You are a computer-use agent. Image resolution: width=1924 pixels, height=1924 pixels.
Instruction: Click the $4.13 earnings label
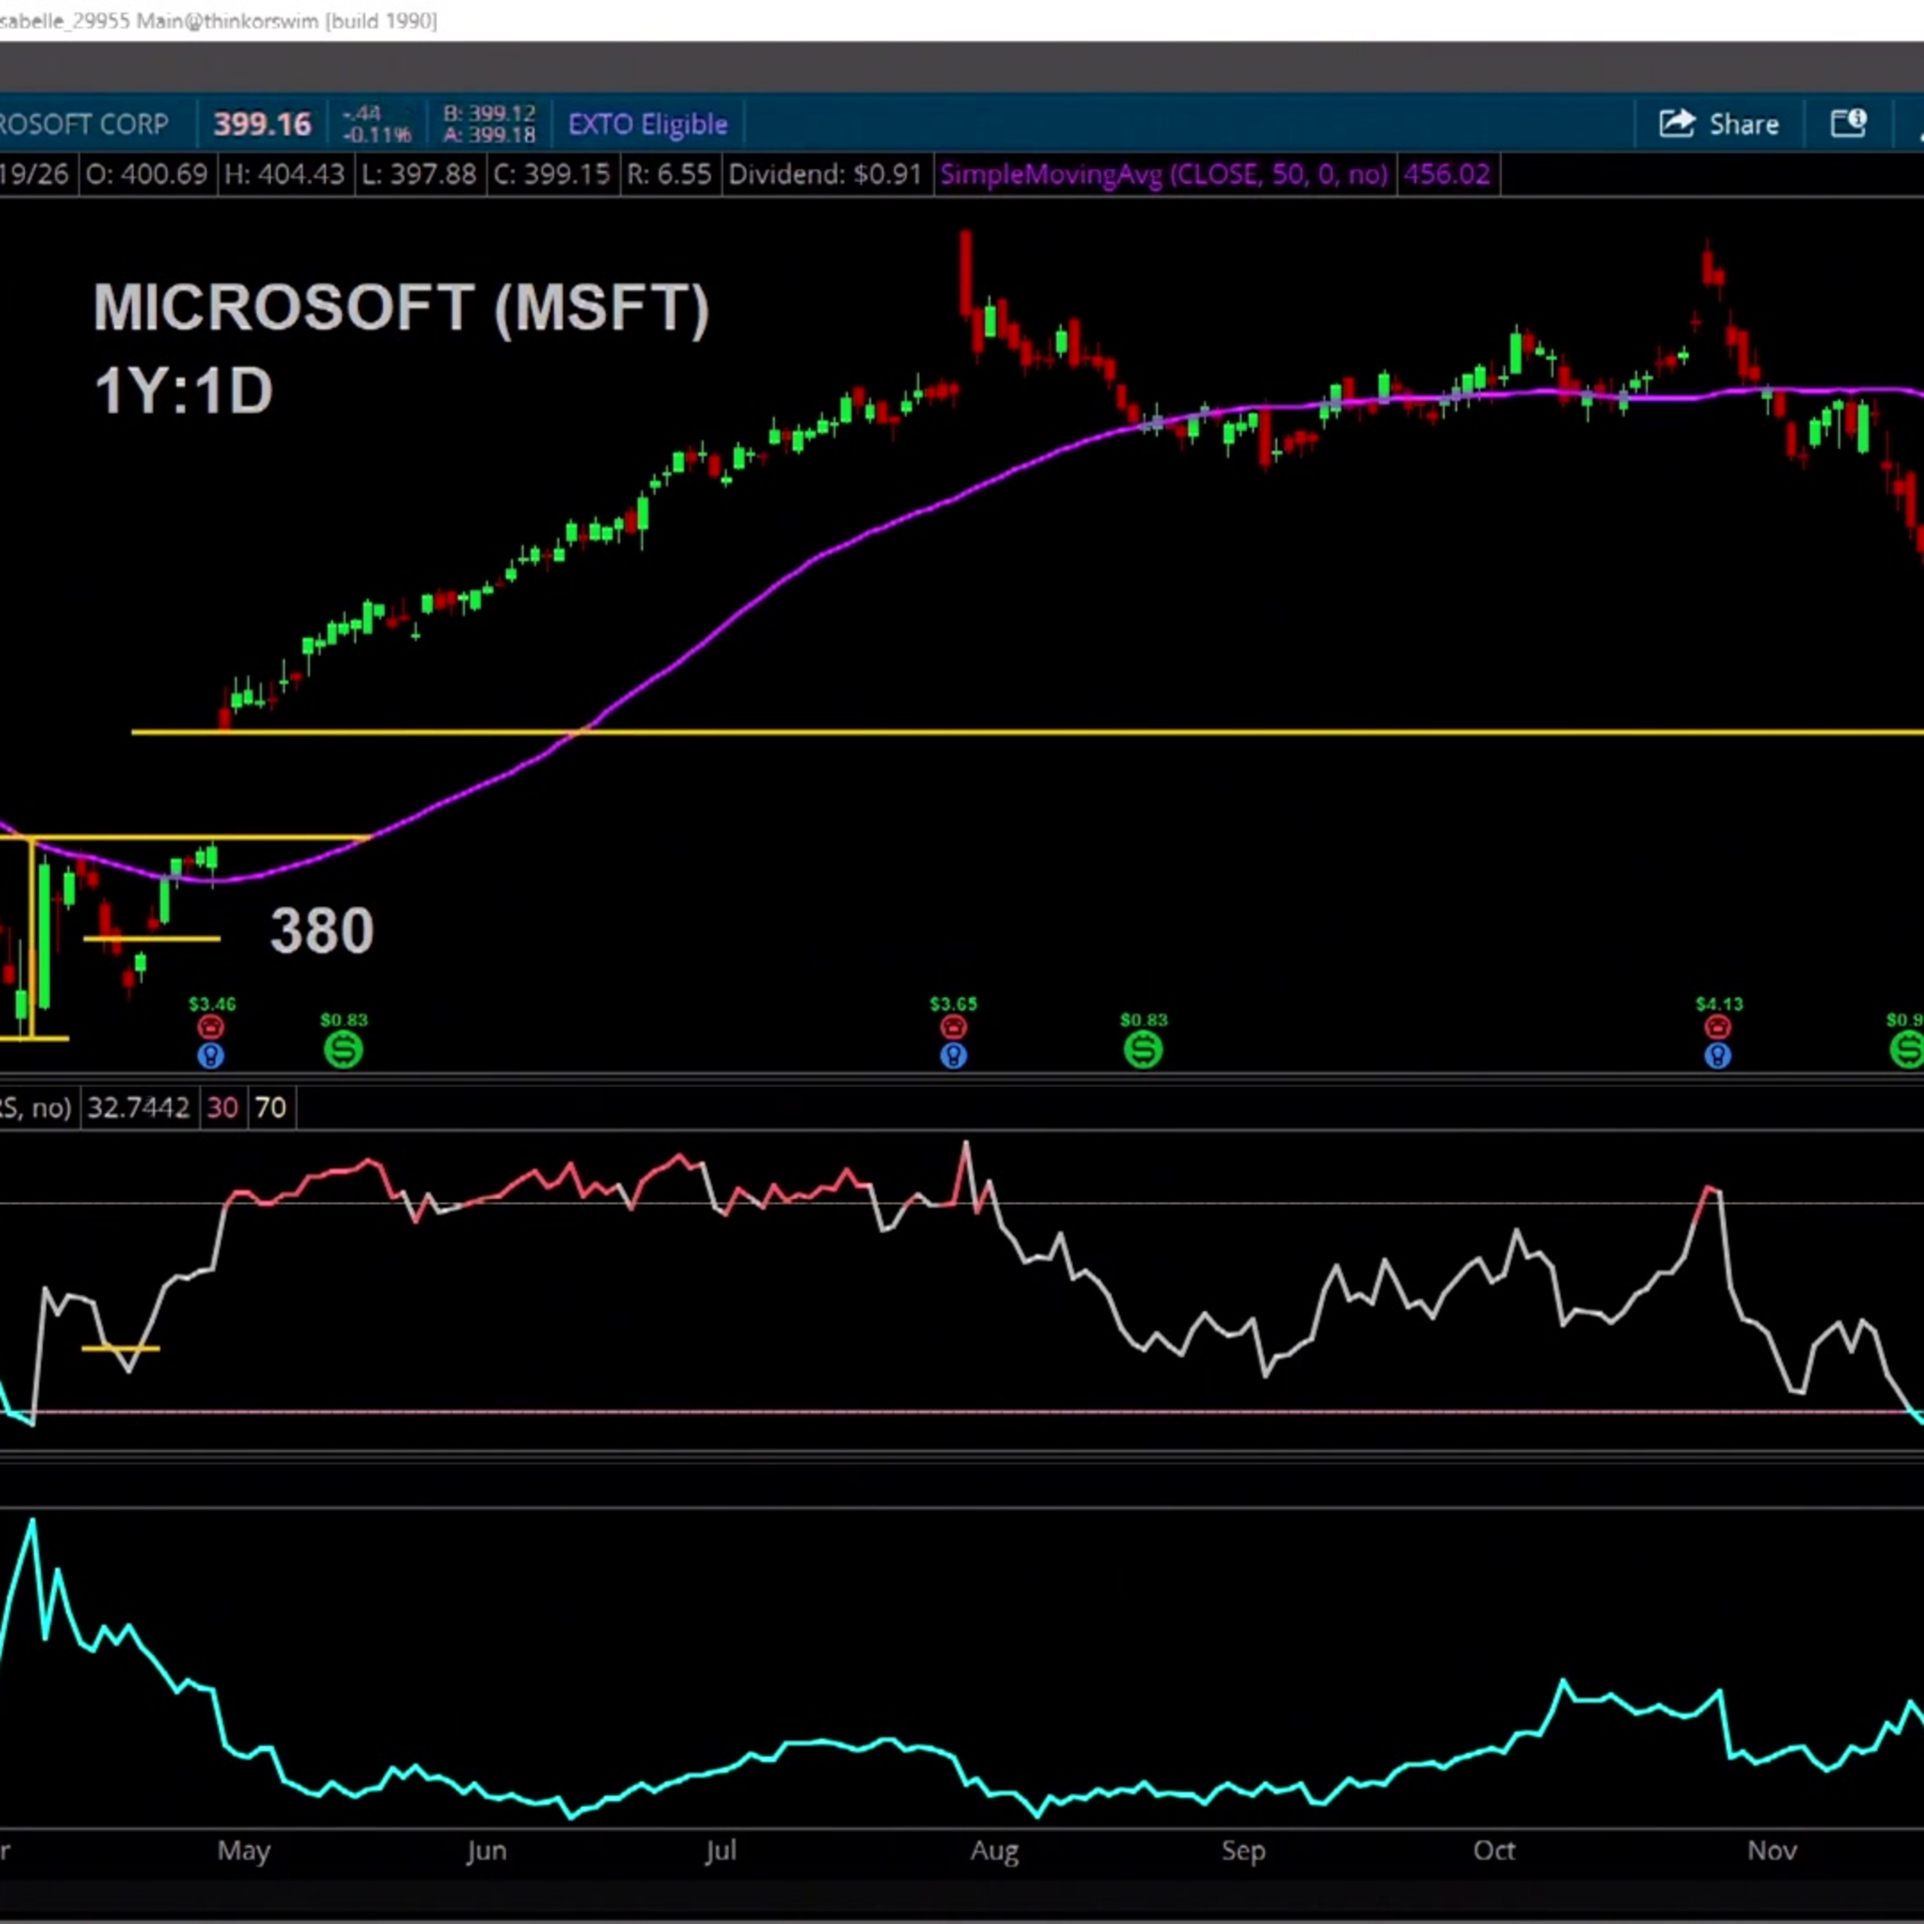[x=1719, y=1004]
